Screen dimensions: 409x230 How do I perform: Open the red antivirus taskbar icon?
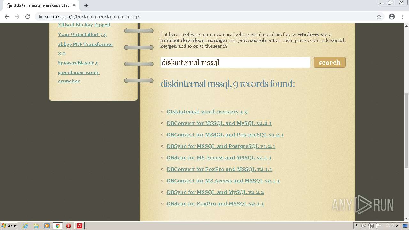(x=80, y=226)
